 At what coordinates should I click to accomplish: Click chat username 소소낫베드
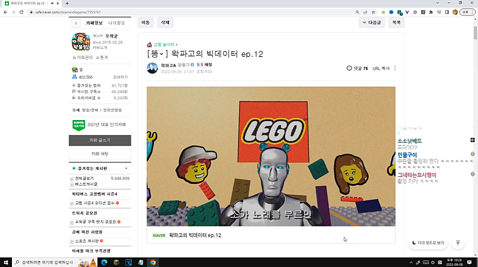pos(410,141)
